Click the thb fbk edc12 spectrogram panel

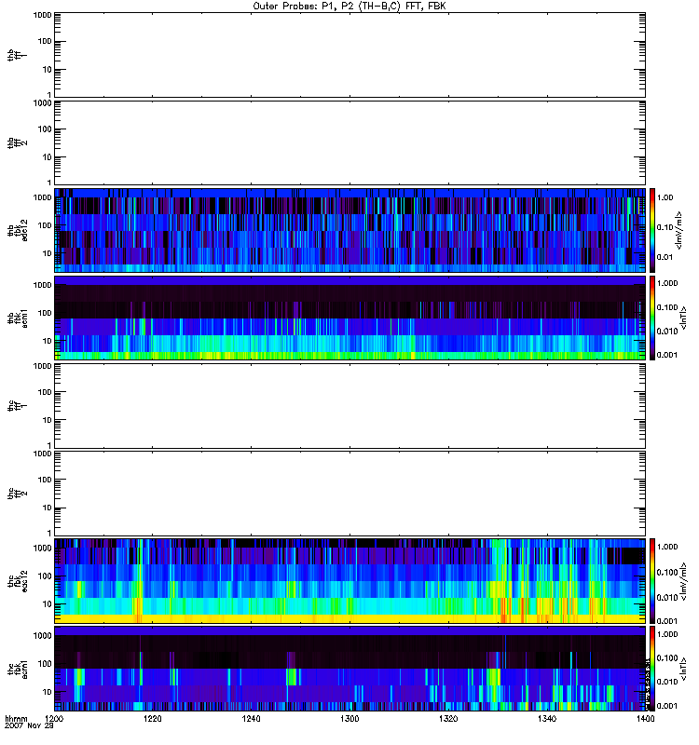pyautogui.click(x=349, y=230)
